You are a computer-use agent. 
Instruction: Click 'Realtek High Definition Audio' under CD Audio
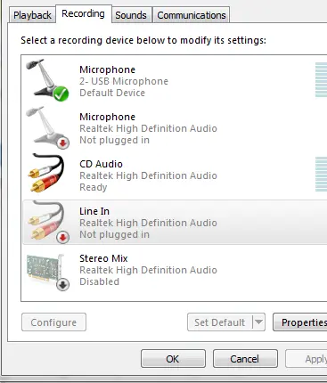(148, 175)
